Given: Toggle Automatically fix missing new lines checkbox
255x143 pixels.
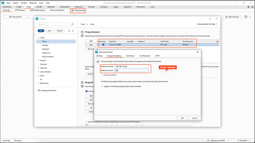Looking at the screenshot, I should (87, 122).
